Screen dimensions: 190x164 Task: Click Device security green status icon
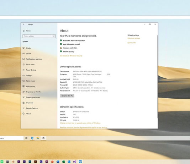(x=61, y=51)
